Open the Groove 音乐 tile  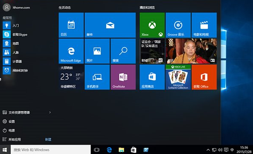click(x=178, y=25)
